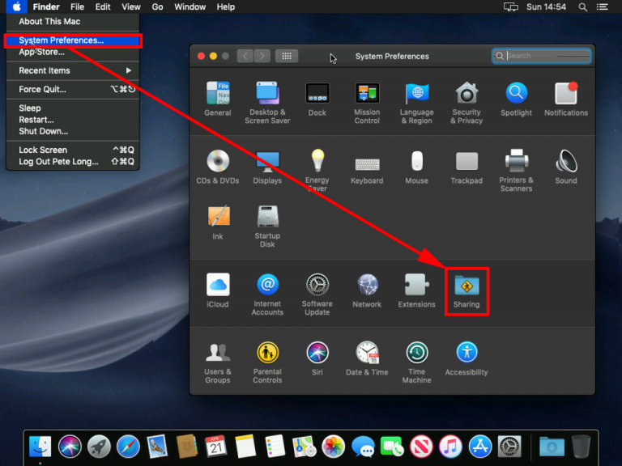Open Parental Controls preferences
622x466 pixels.
[267, 362]
